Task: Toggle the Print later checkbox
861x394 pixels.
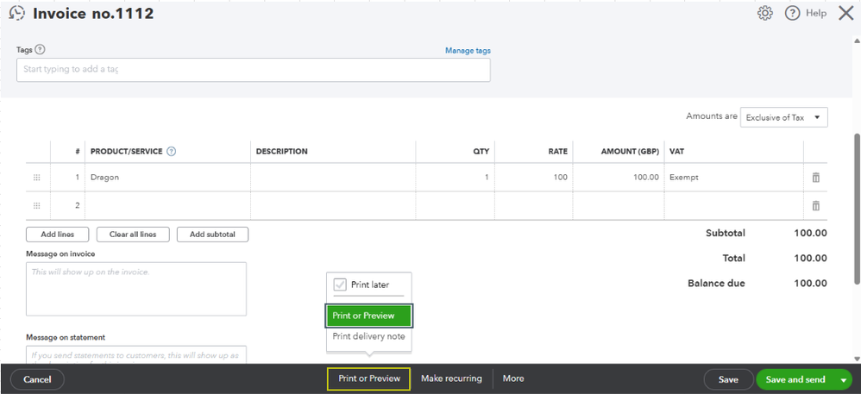Action: click(x=340, y=285)
